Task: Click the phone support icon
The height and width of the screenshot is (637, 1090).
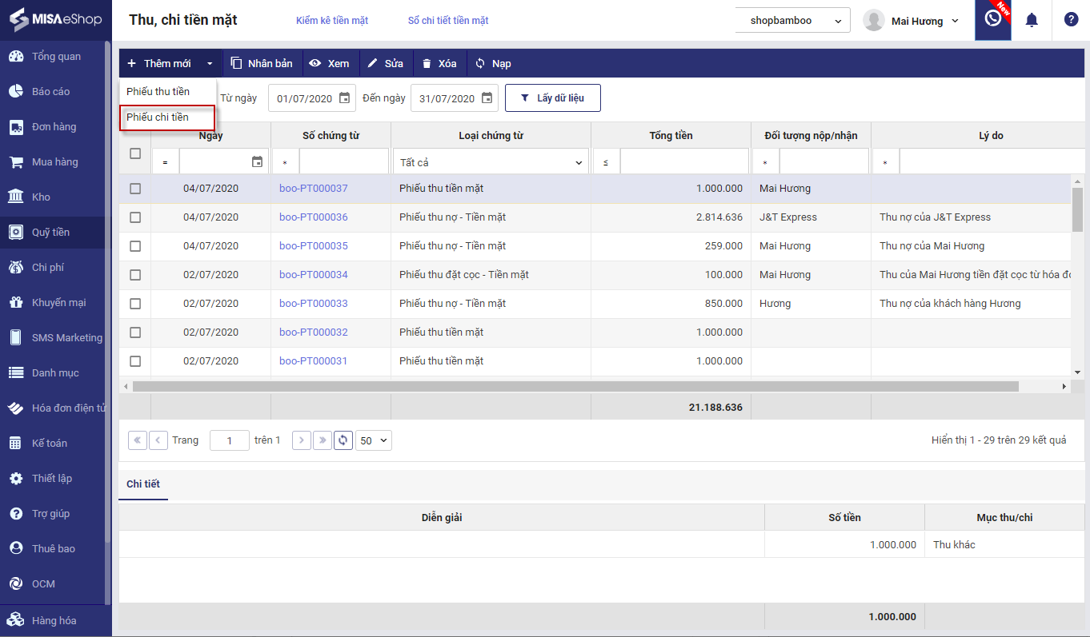Action: point(992,19)
